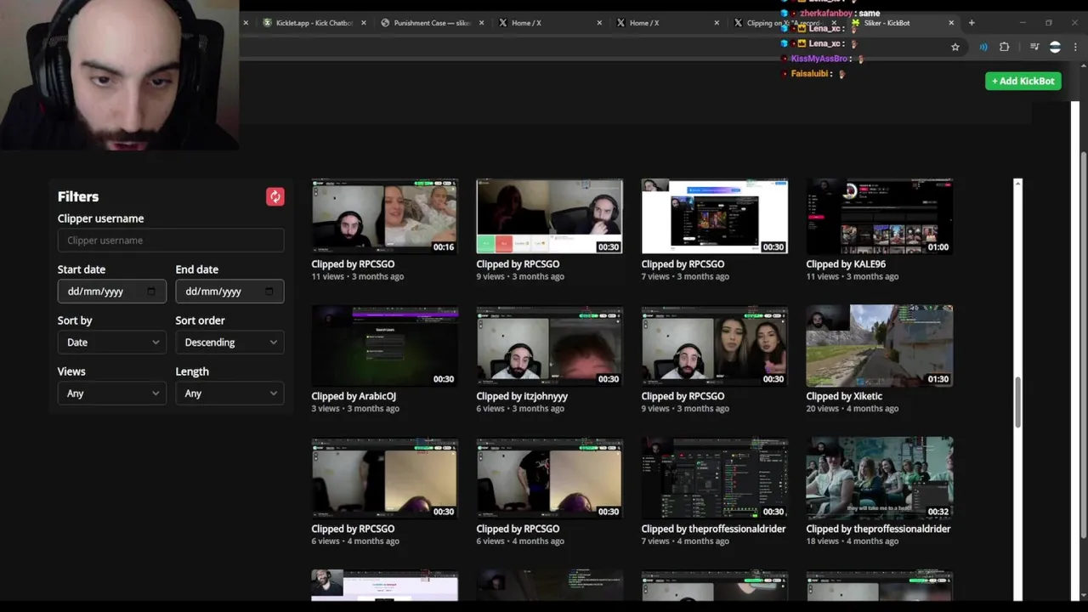Screen dimensions: 1088x612
Task: Open the Sort by Date dropdown
Action: (x=111, y=343)
